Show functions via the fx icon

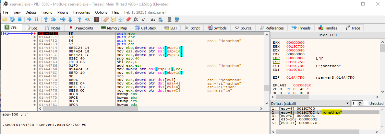click(136, 19)
